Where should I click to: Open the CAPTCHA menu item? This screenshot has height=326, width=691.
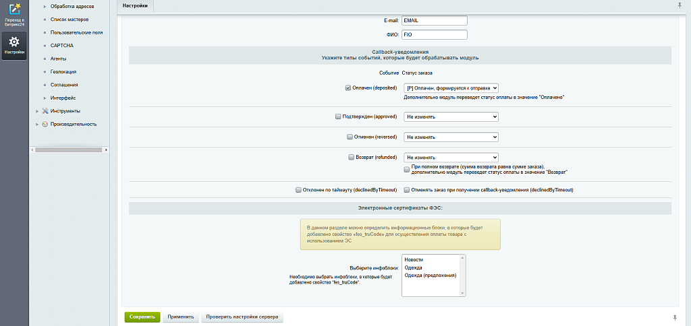tap(62, 45)
